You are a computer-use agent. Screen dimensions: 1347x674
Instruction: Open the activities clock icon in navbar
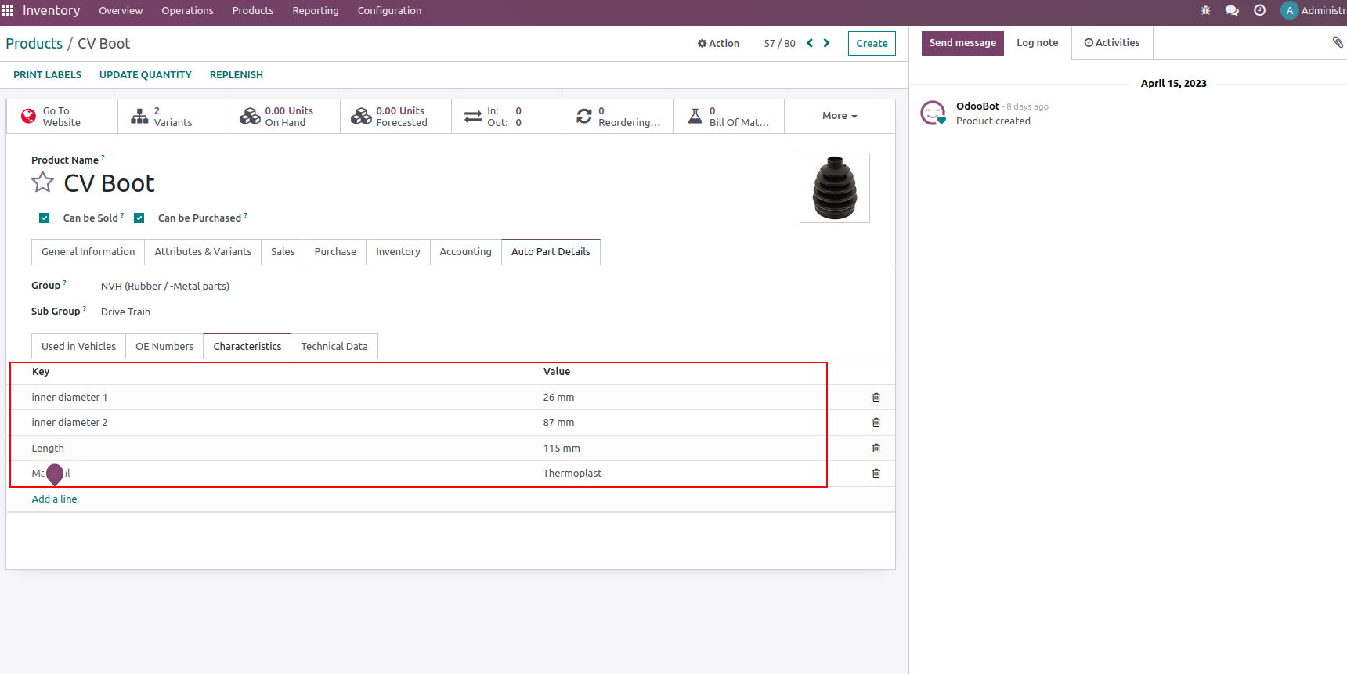coord(1259,11)
